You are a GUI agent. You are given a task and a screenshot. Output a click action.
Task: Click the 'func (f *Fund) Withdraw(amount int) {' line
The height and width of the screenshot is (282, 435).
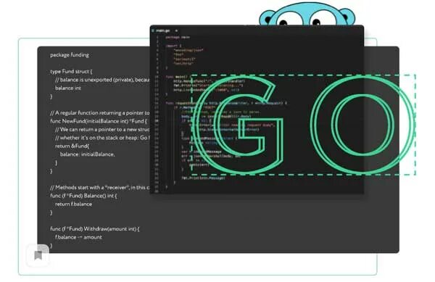point(95,229)
